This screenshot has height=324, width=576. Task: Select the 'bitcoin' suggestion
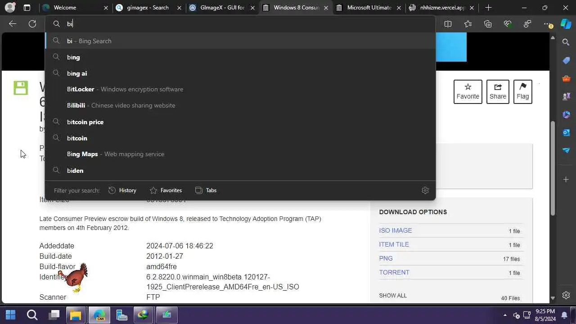(x=240, y=138)
